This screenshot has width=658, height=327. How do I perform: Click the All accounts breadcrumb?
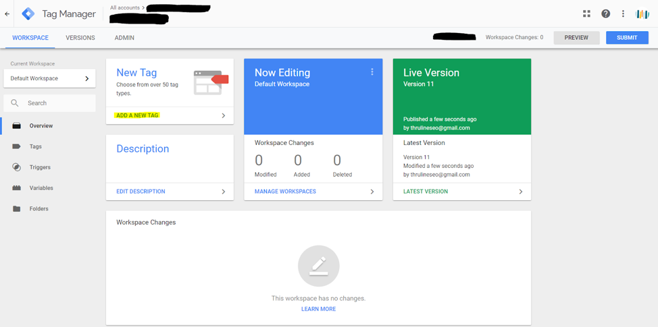pyautogui.click(x=124, y=7)
